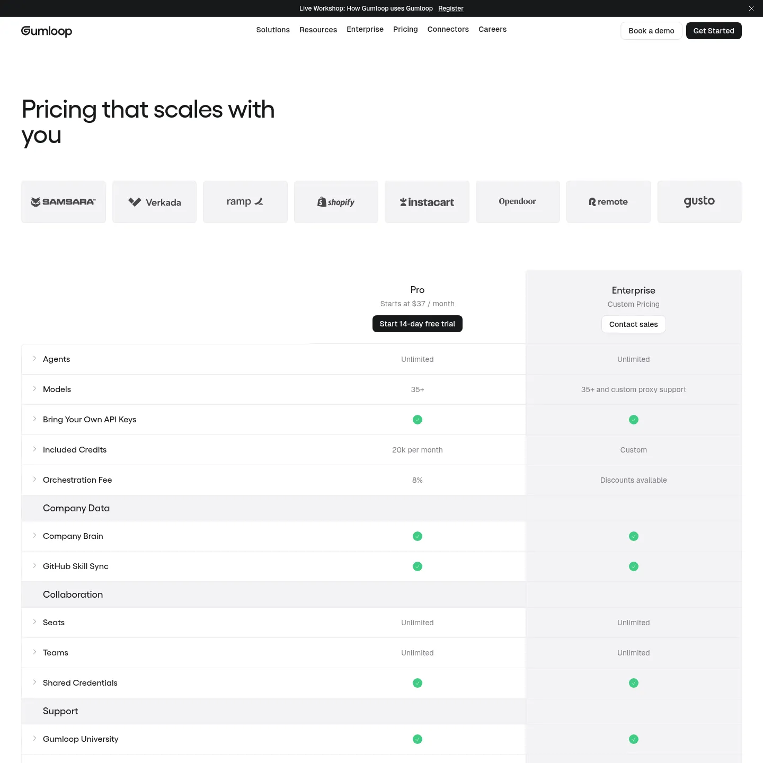Click the Verkada logo card
Viewport: 763px width, 763px height.
[x=154, y=202]
